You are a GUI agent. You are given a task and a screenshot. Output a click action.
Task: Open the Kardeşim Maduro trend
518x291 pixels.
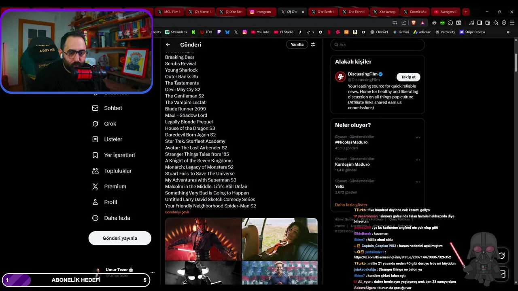[352, 164]
